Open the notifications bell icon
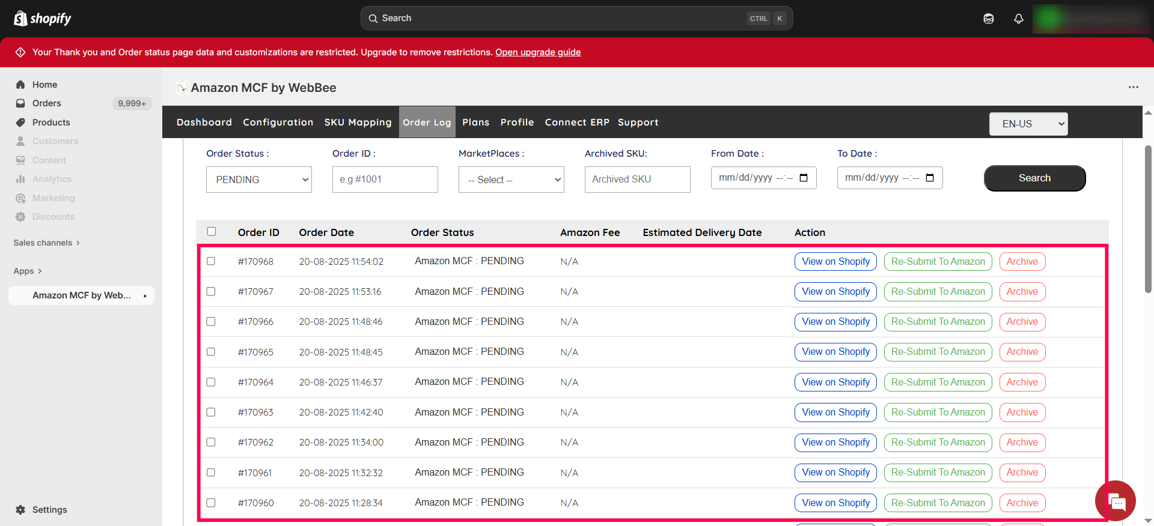1154x526 pixels. coord(1018,19)
